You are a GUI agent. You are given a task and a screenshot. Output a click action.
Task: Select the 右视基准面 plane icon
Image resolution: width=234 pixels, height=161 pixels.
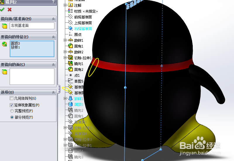point(70,28)
